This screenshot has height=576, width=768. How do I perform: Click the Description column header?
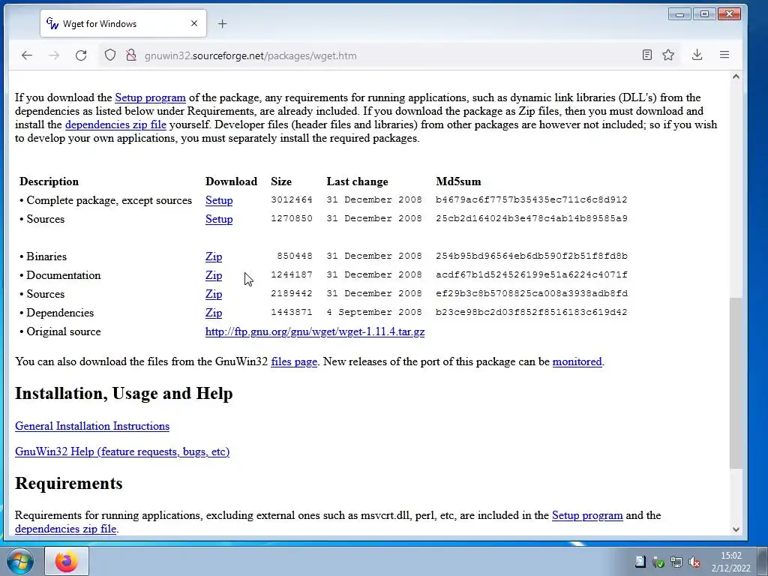[x=49, y=181]
